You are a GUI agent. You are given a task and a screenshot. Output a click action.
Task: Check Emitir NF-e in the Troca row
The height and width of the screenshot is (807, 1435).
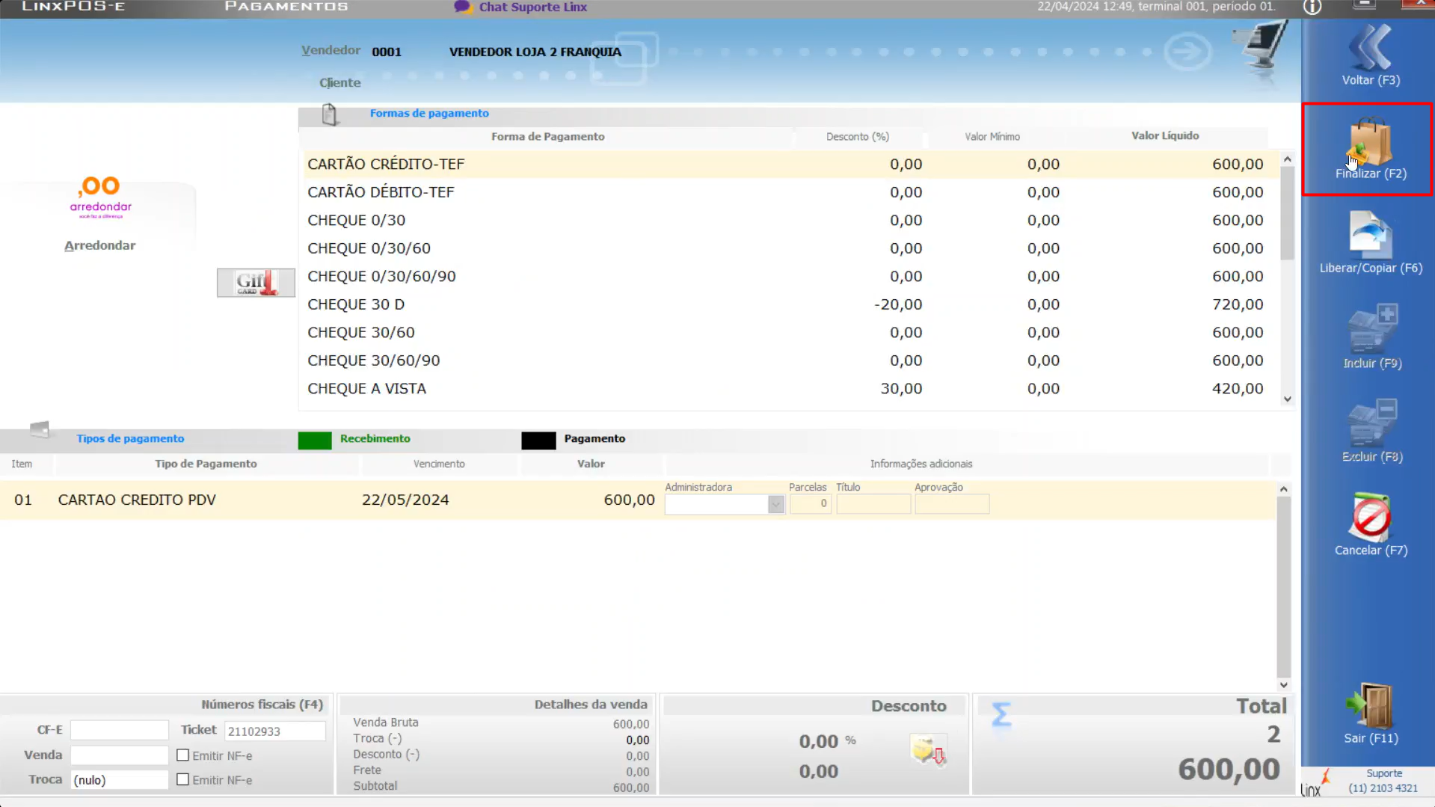click(x=182, y=779)
